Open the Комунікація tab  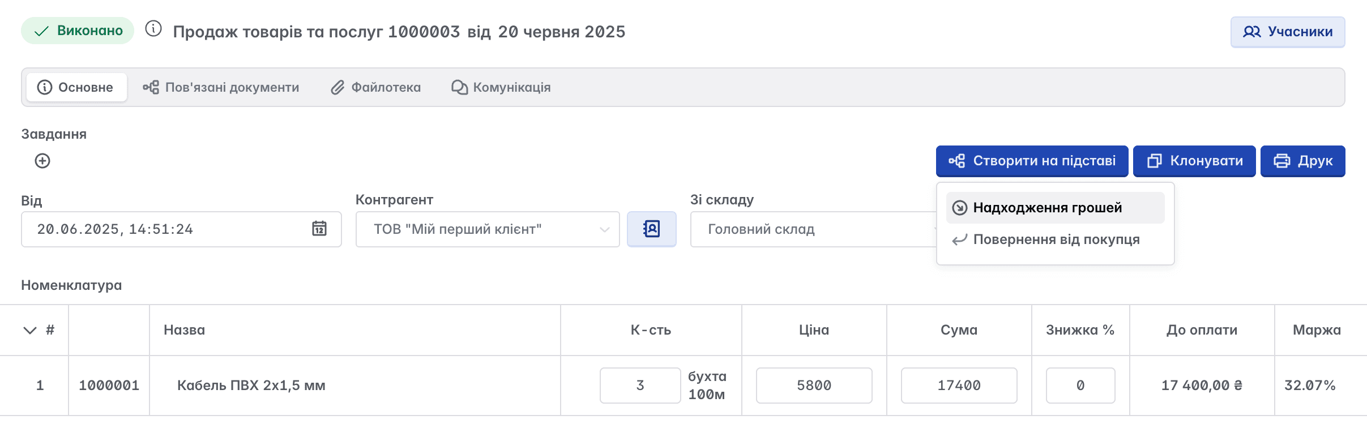tap(501, 87)
